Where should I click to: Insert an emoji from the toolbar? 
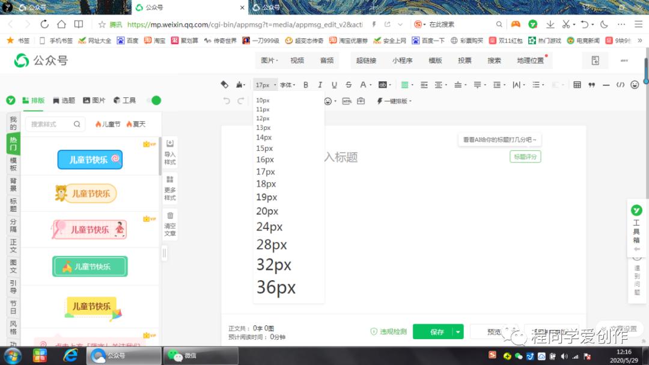pyautogui.click(x=634, y=85)
